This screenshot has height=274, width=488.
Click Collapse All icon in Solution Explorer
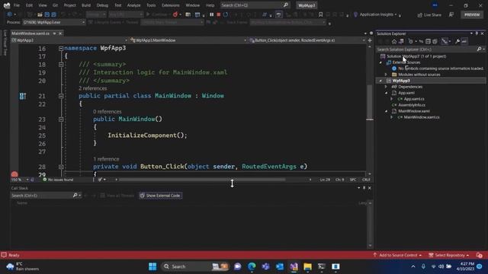428,41
